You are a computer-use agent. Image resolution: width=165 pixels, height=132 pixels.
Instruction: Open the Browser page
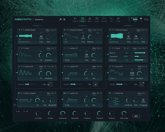click(x=75, y=19)
